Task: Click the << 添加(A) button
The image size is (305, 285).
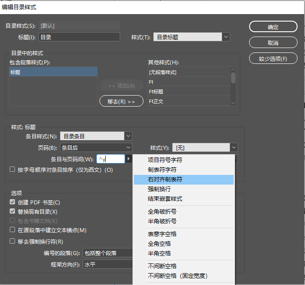Action: point(121,85)
